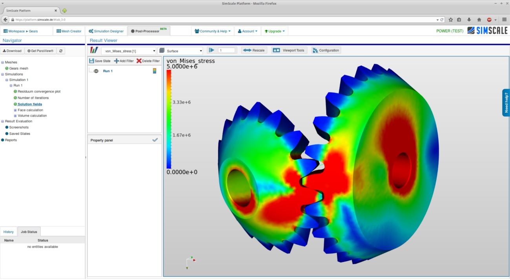Viewport: 510px width, 280px height.
Task: Toggle the representation icon beside Surface dropdown
Action: [x=162, y=50]
